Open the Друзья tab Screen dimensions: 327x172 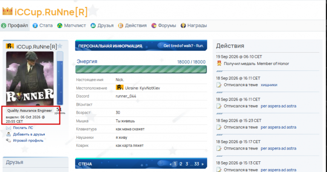click(102, 25)
